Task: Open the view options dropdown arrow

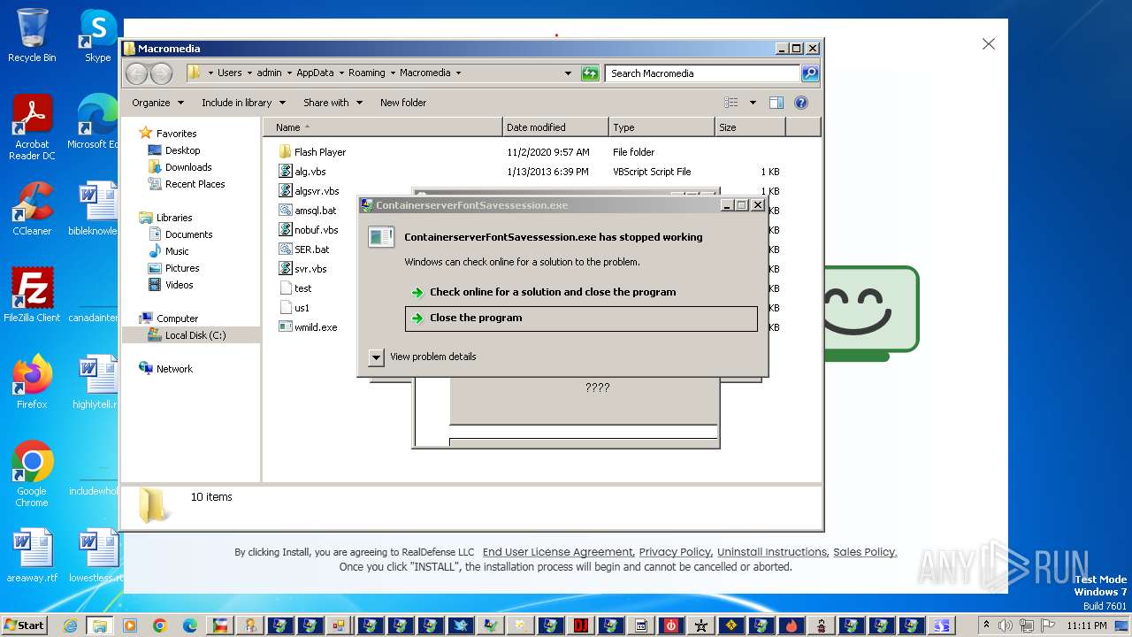Action: pyautogui.click(x=753, y=103)
